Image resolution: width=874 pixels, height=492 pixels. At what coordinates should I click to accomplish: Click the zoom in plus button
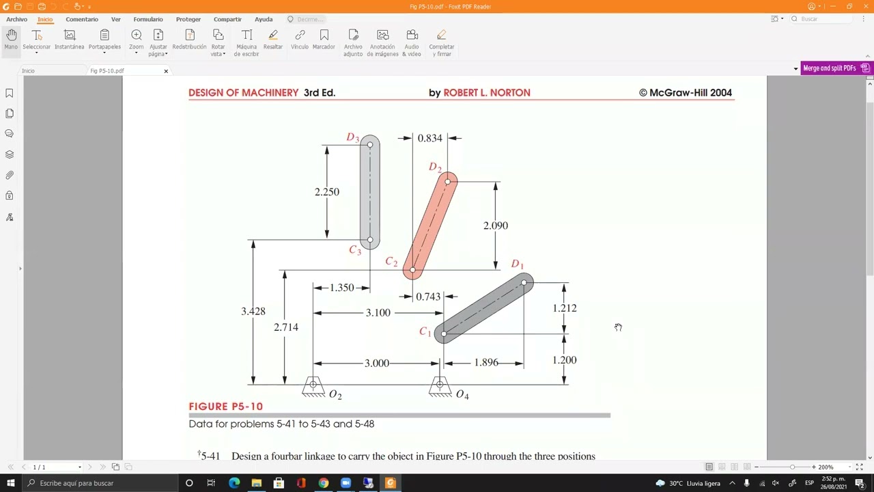click(813, 467)
